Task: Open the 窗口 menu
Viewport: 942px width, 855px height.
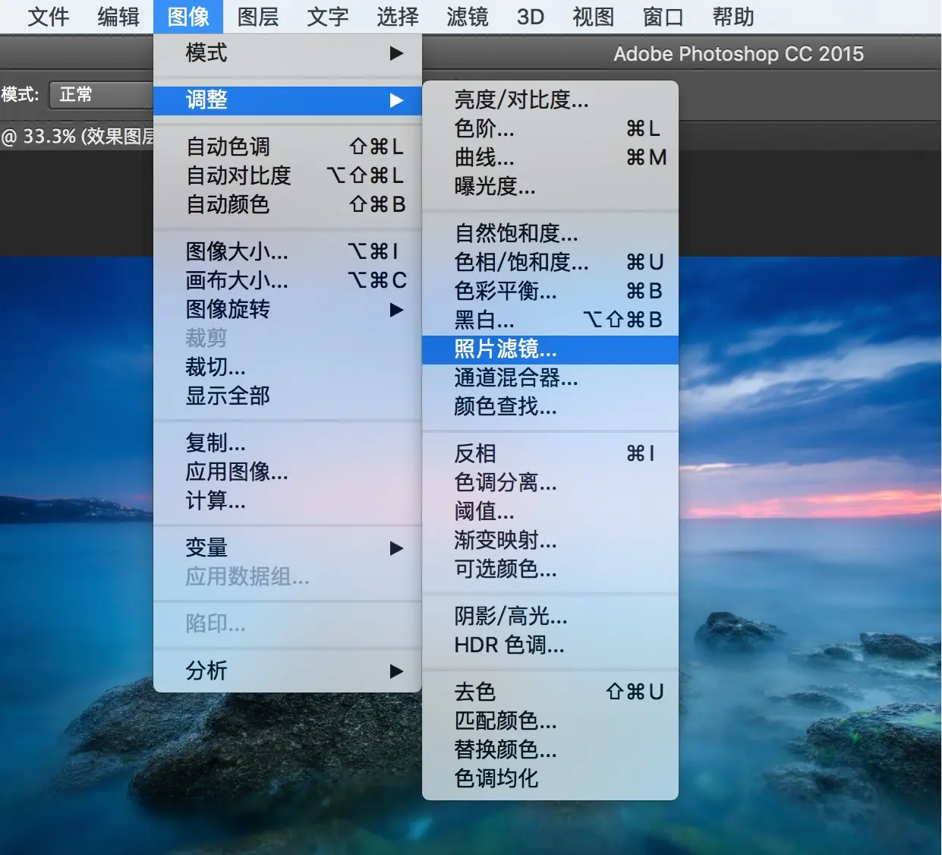Action: [x=663, y=17]
